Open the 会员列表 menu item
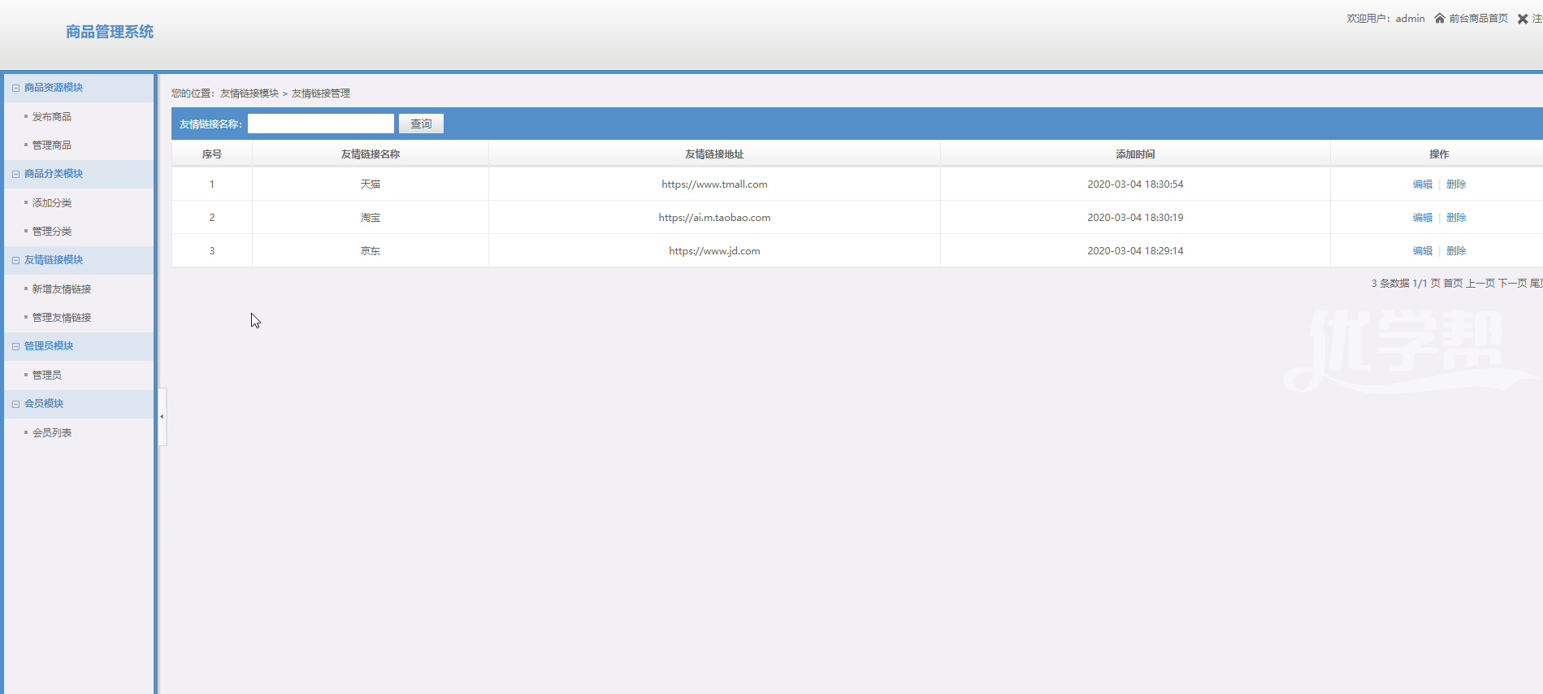 tap(52, 433)
